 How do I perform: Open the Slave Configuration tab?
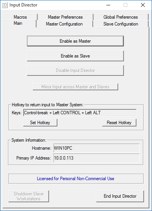tap(121, 24)
